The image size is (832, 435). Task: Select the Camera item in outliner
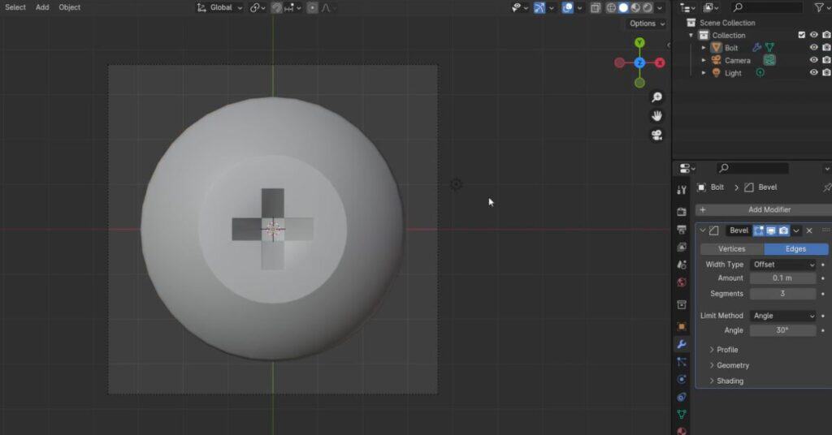click(737, 60)
